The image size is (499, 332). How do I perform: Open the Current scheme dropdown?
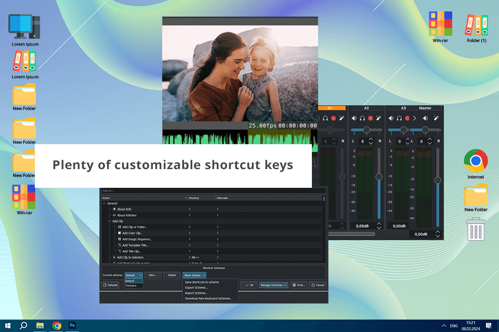point(134,275)
